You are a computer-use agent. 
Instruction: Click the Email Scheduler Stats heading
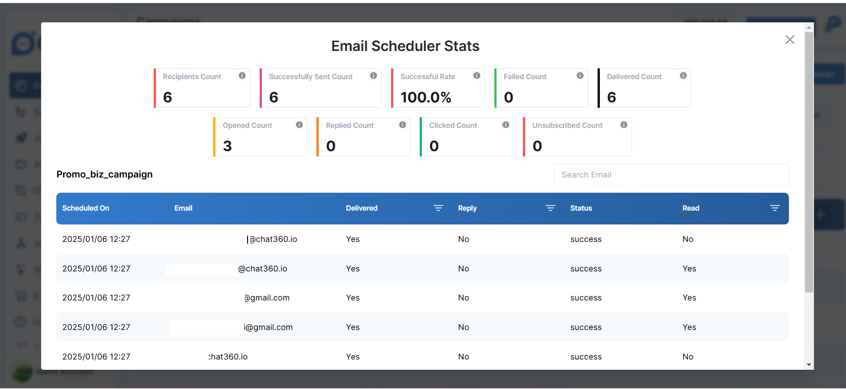coord(405,46)
